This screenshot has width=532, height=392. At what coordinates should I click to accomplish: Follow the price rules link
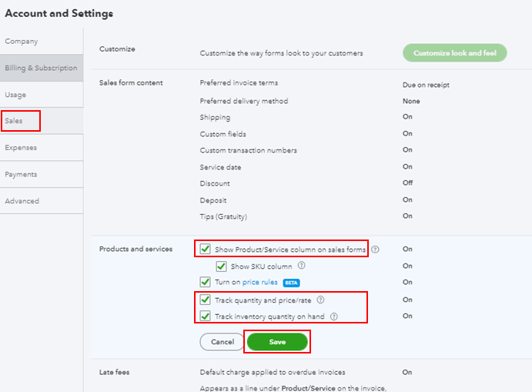260,283
